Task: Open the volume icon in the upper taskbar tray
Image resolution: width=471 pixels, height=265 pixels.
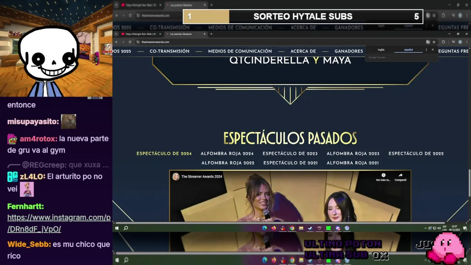Action: coord(439,228)
